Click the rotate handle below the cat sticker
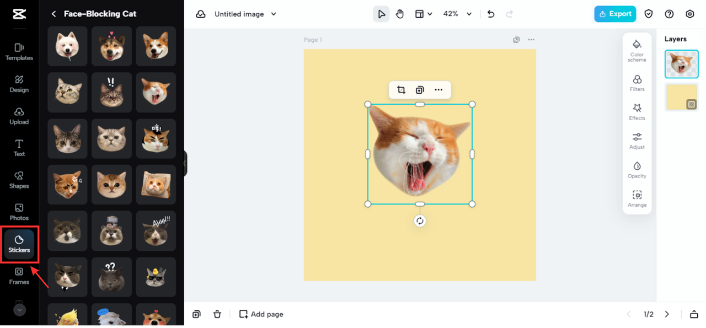 coord(420,221)
